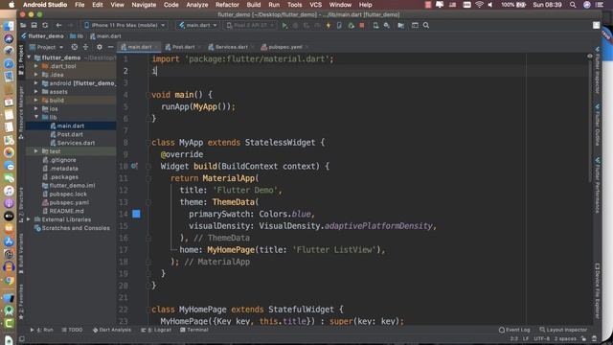613x345 pixels.
Task: Open the TODO tool window button
Action: (x=73, y=330)
